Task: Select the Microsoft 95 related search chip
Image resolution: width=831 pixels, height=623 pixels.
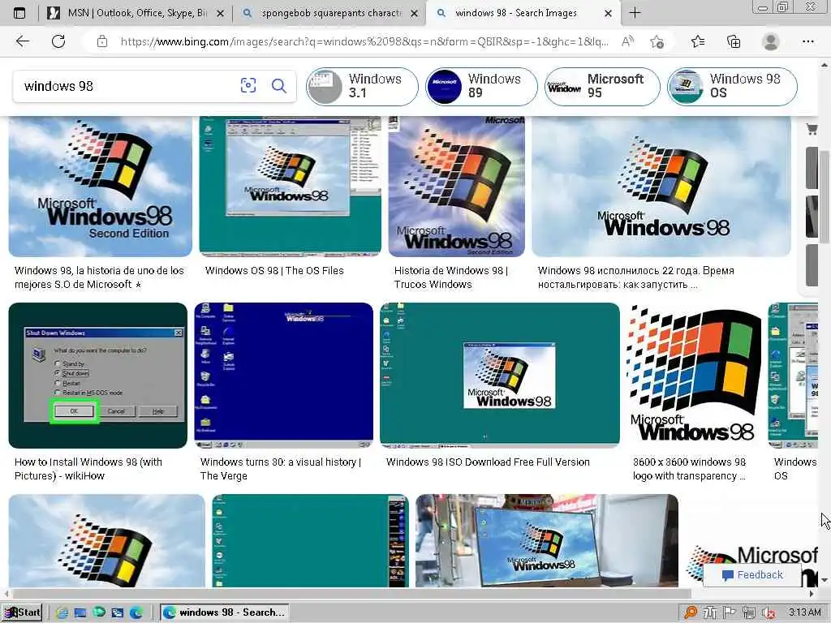Action: [x=602, y=86]
